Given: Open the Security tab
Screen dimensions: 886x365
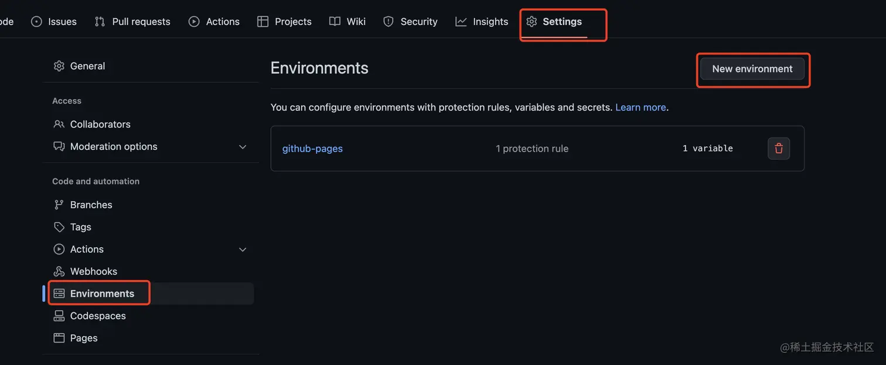Looking at the screenshot, I should coord(410,22).
